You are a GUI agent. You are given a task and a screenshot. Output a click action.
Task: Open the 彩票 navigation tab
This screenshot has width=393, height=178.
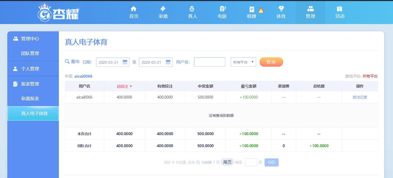point(163,12)
